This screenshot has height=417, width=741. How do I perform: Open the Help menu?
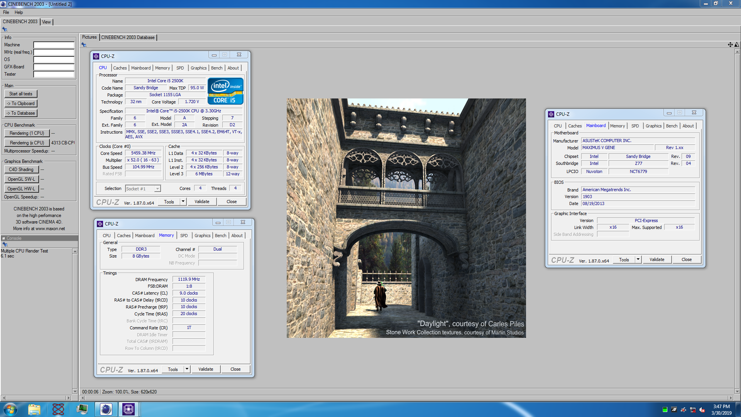coord(19,12)
